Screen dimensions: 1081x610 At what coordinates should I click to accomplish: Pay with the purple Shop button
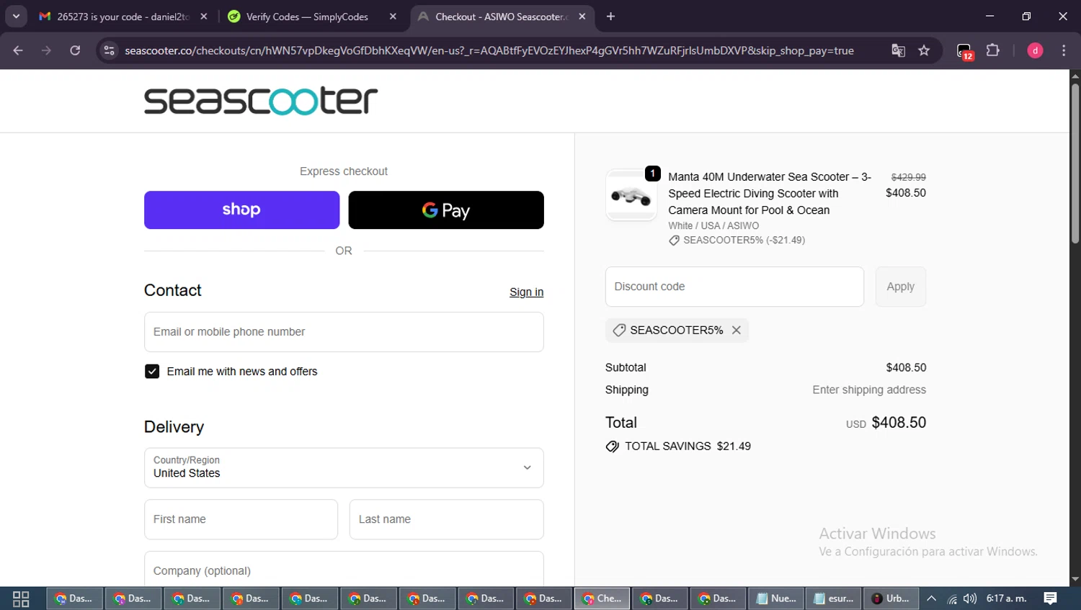click(241, 210)
